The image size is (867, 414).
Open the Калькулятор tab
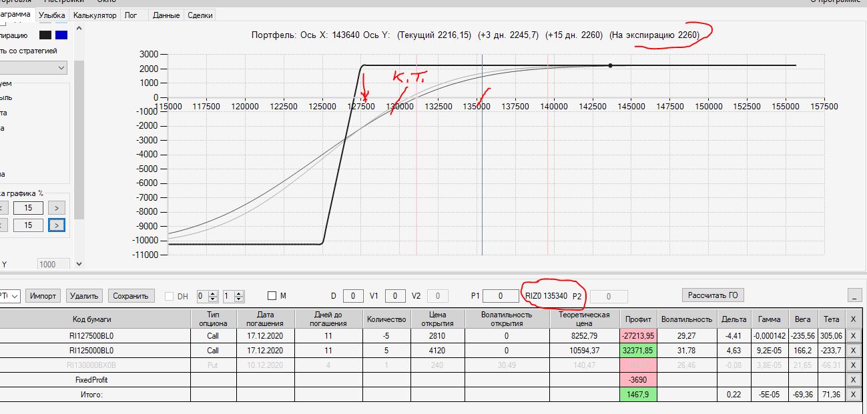pos(95,15)
